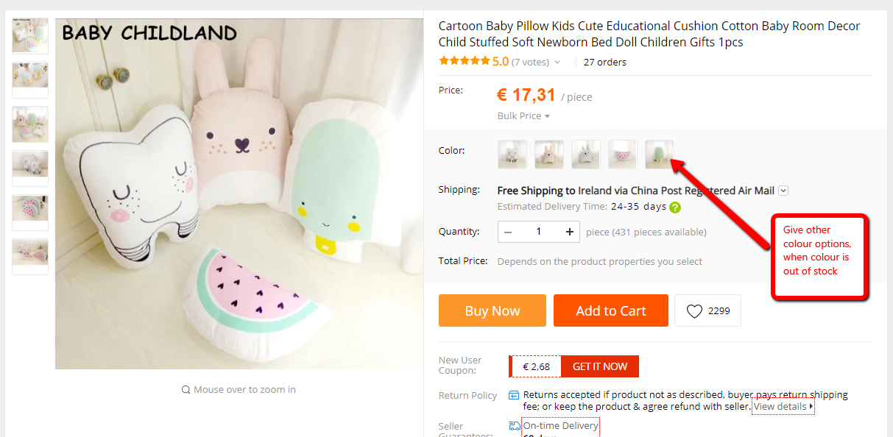
Task: Decrease quantity using the minus button
Action: click(509, 231)
